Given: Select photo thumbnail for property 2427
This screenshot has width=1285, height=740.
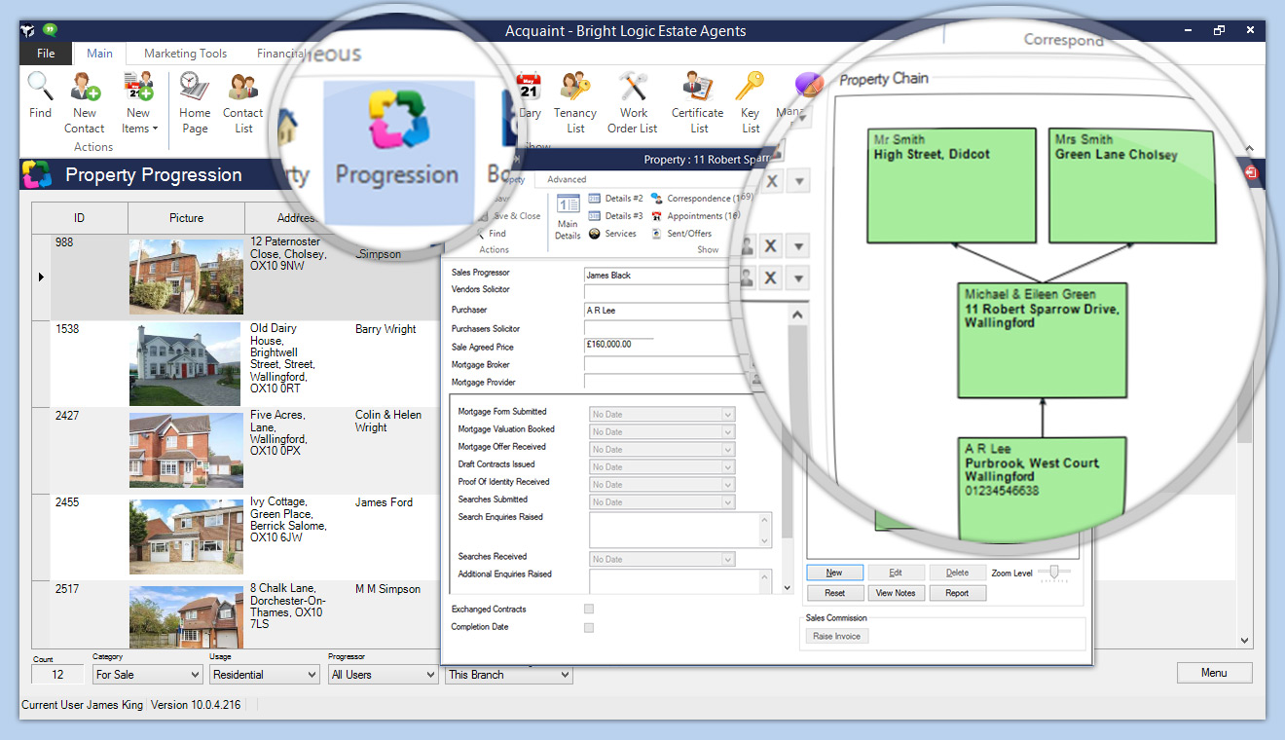Looking at the screenshot, I should [186, 450].
